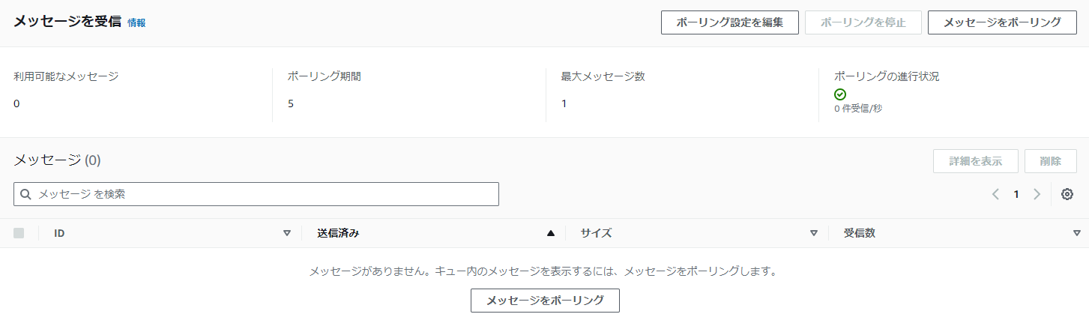
Task: Focus the メッセージを検索 search field
Action: coord(256,194)
